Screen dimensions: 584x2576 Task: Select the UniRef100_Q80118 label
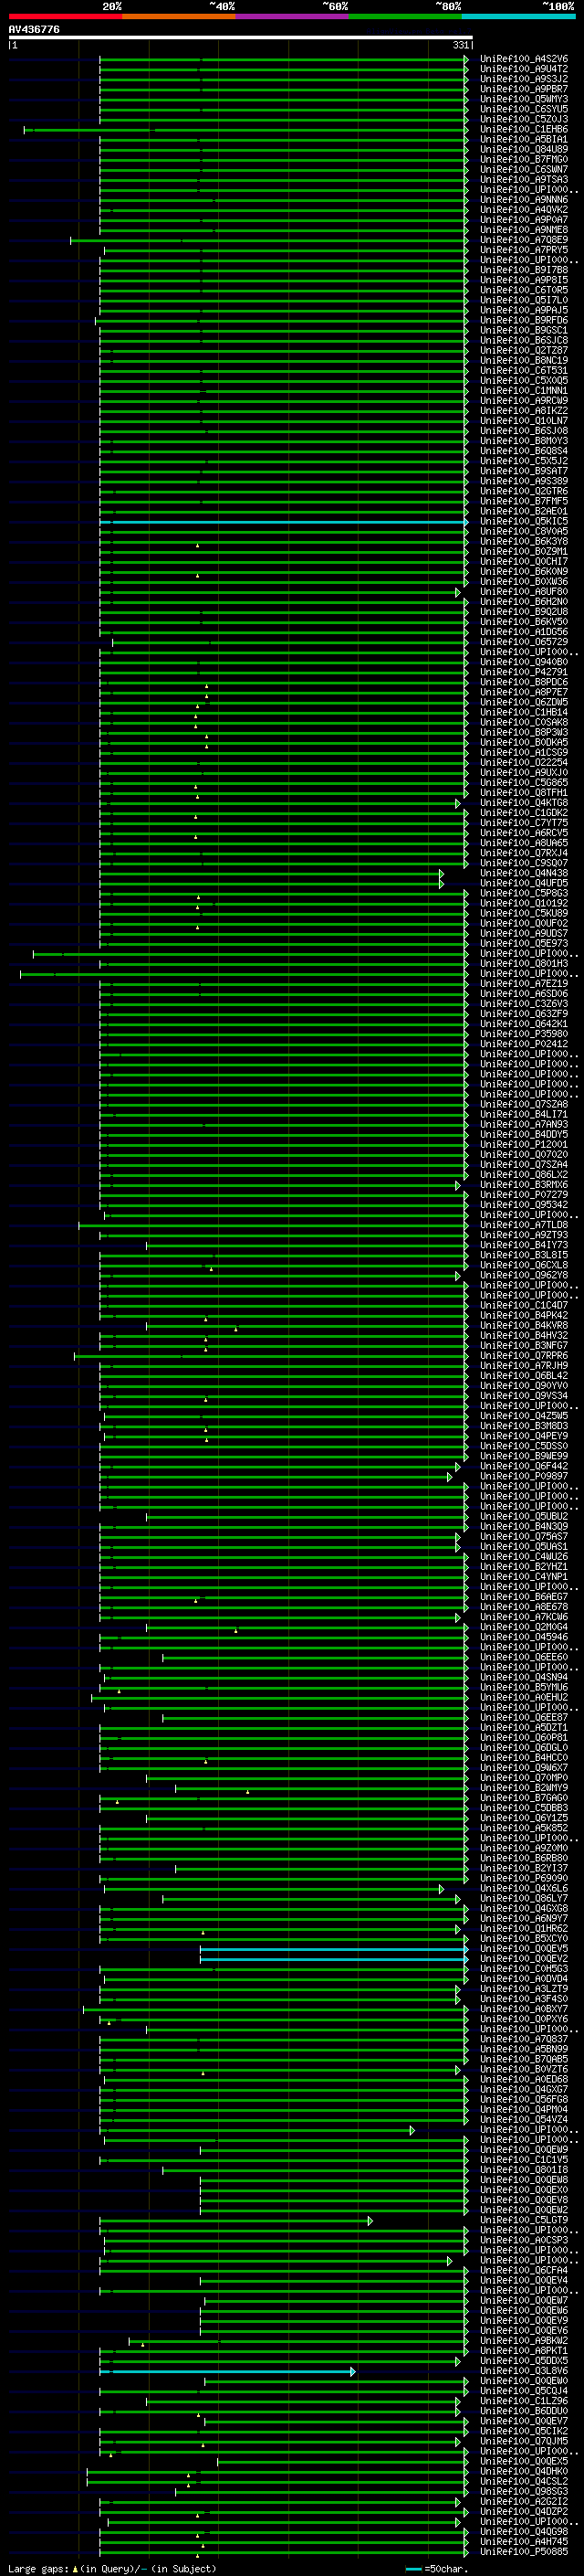523,2170
